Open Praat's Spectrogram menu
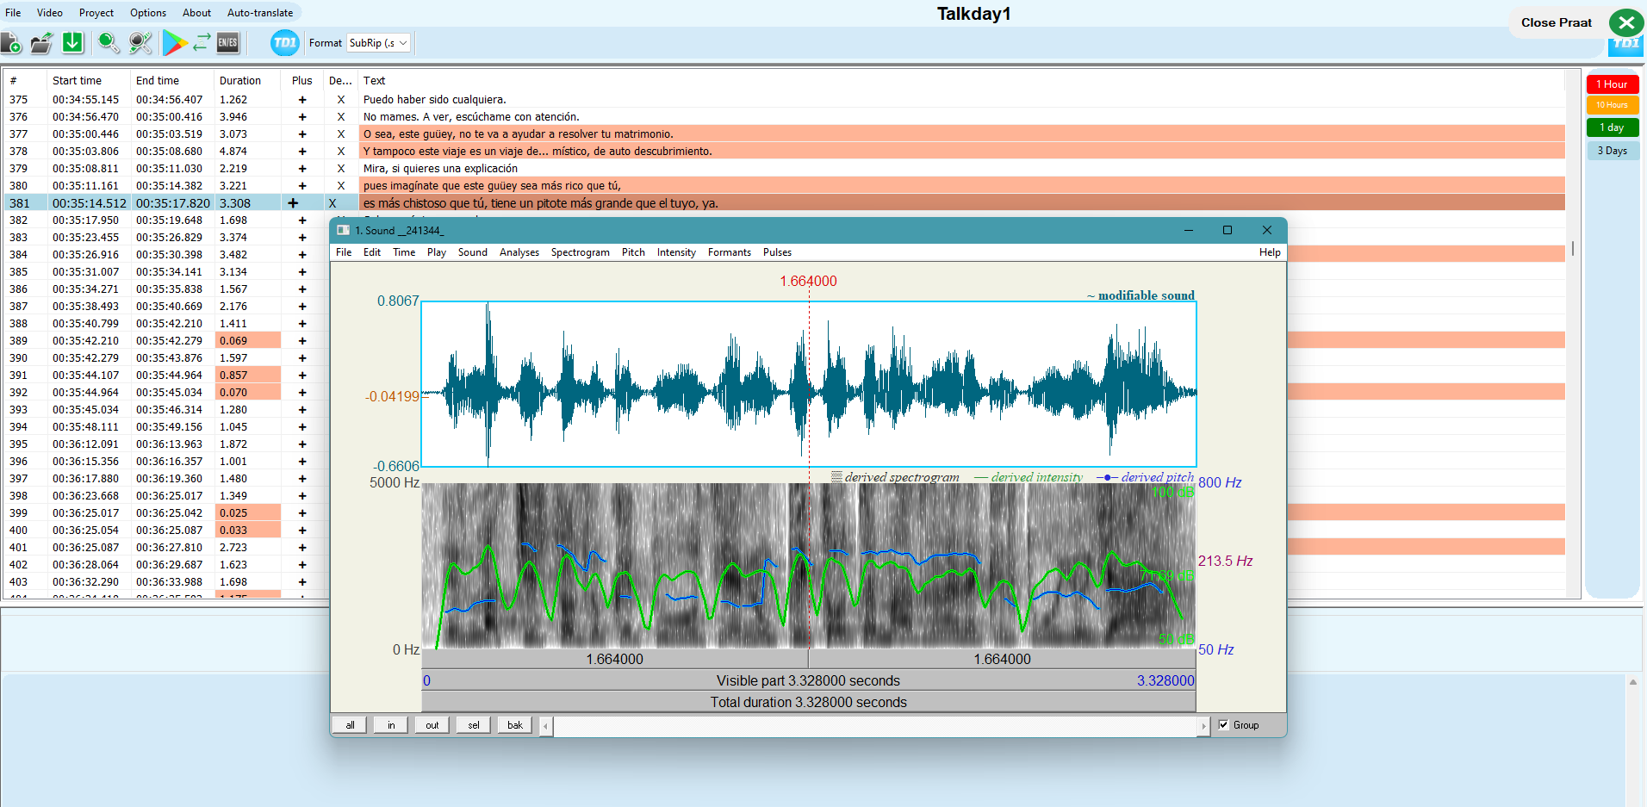The image size is (1647, 807). [x=581, y=252]
